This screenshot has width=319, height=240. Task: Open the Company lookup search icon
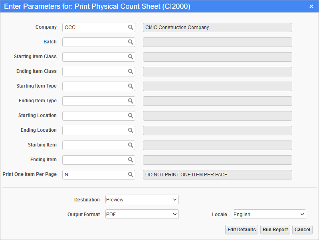(131, 27)
